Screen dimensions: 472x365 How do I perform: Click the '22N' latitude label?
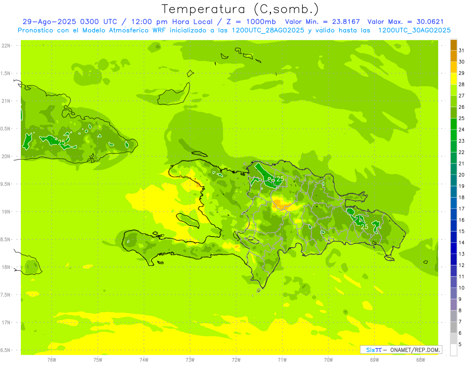click(x=6, y=46)
